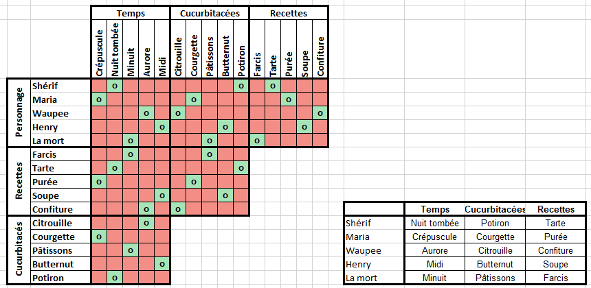Select green cell at Tarte row, Potiron column

(241, 168)
